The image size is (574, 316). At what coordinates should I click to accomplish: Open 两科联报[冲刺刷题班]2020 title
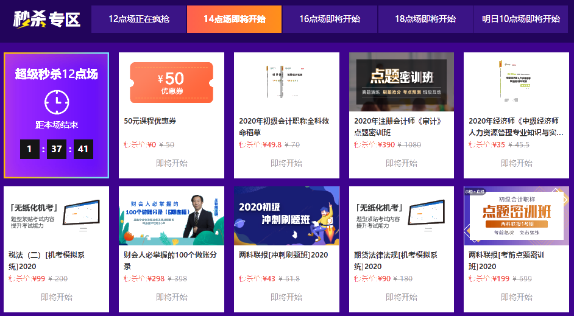pyautogui.click(x=283, y=255)
